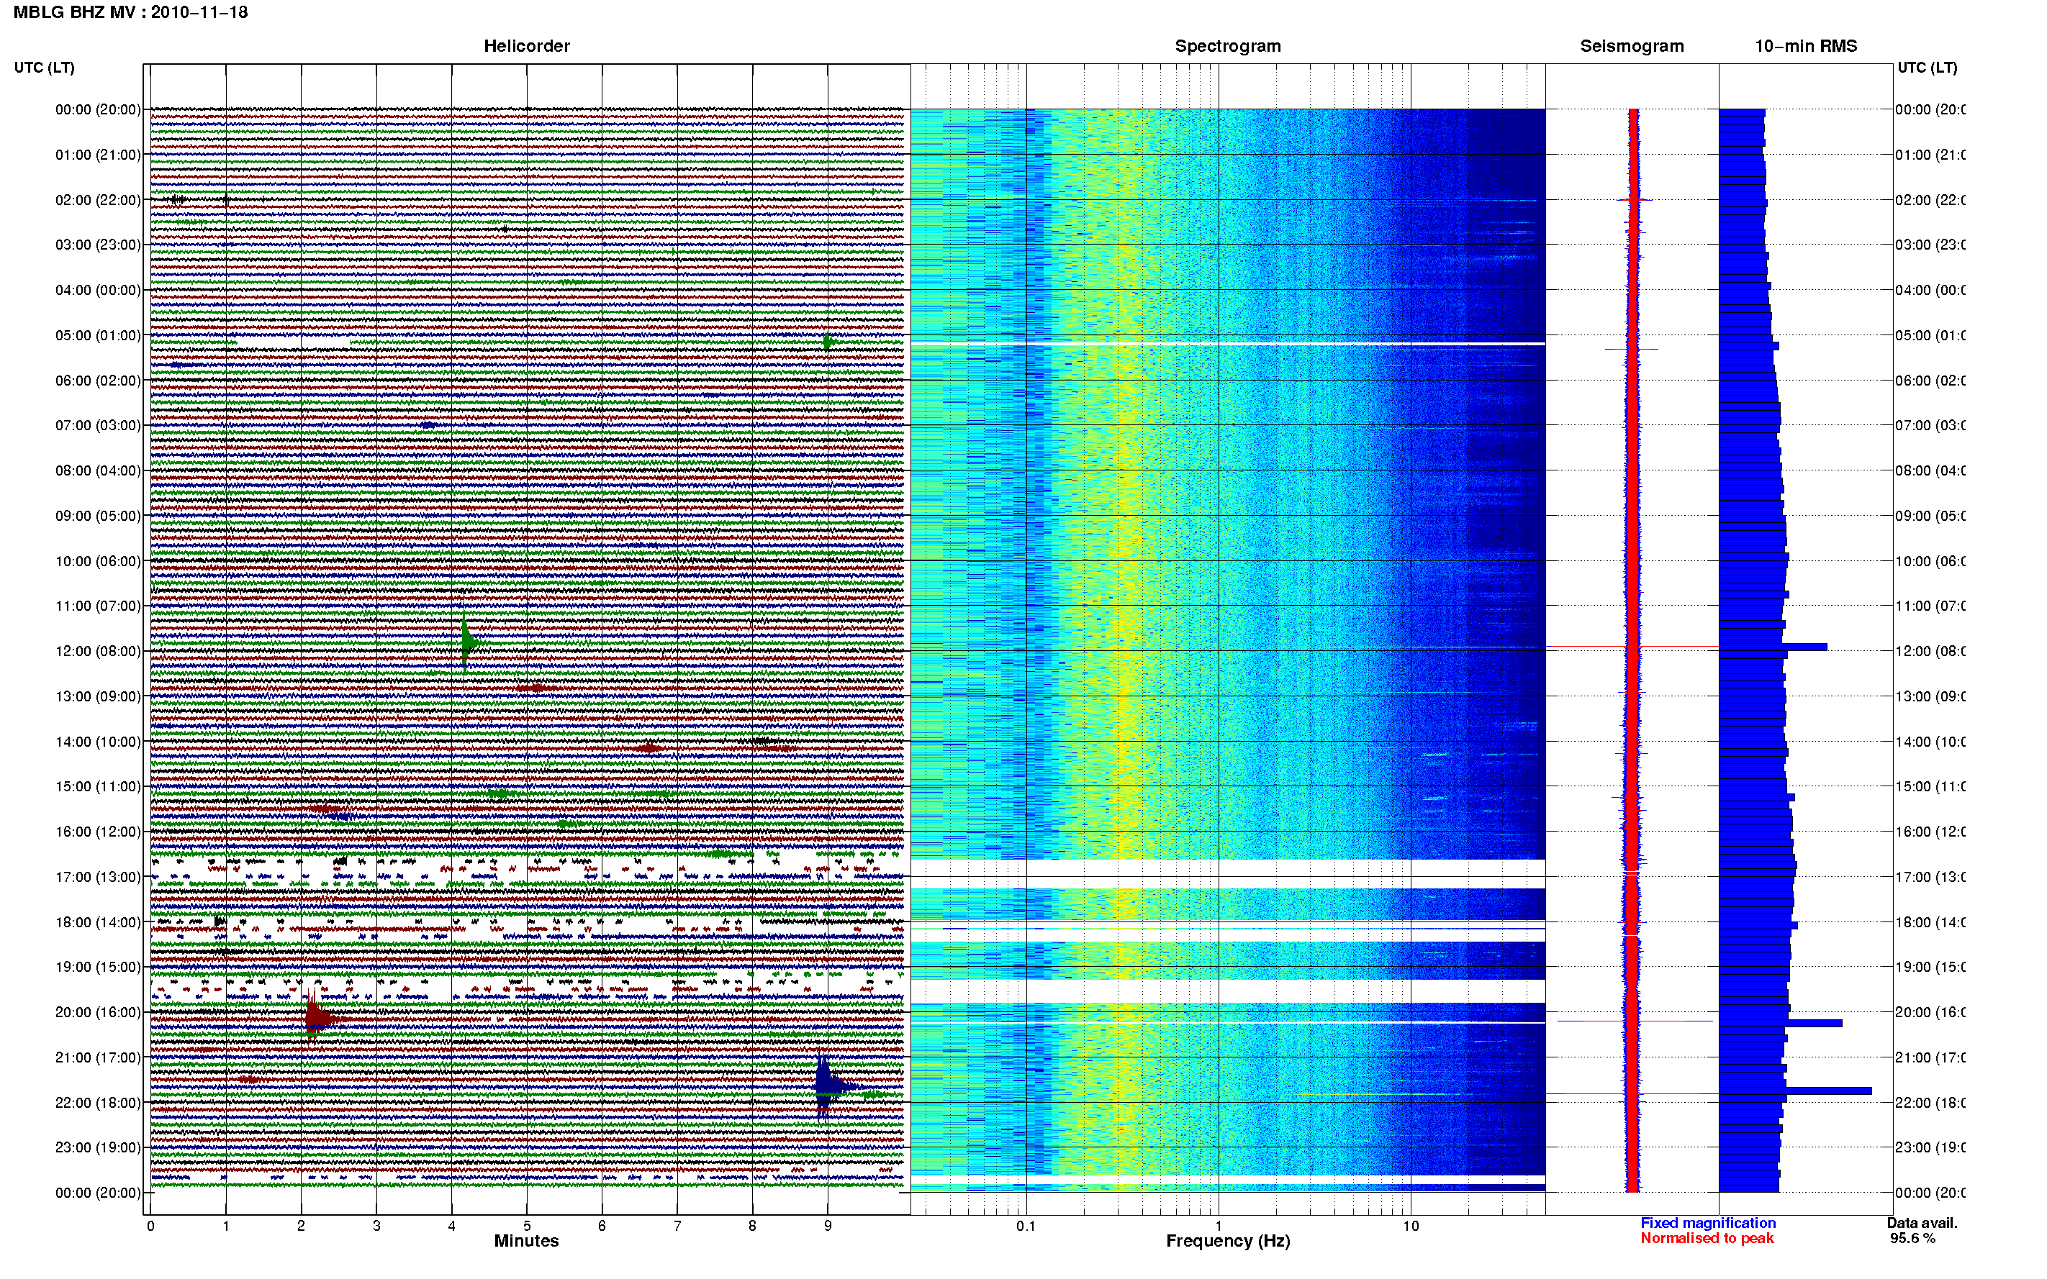Click tick "5" on the Minutes axis
This screenshot has width=2047, height=1279.
click(x=527, y=1226)
